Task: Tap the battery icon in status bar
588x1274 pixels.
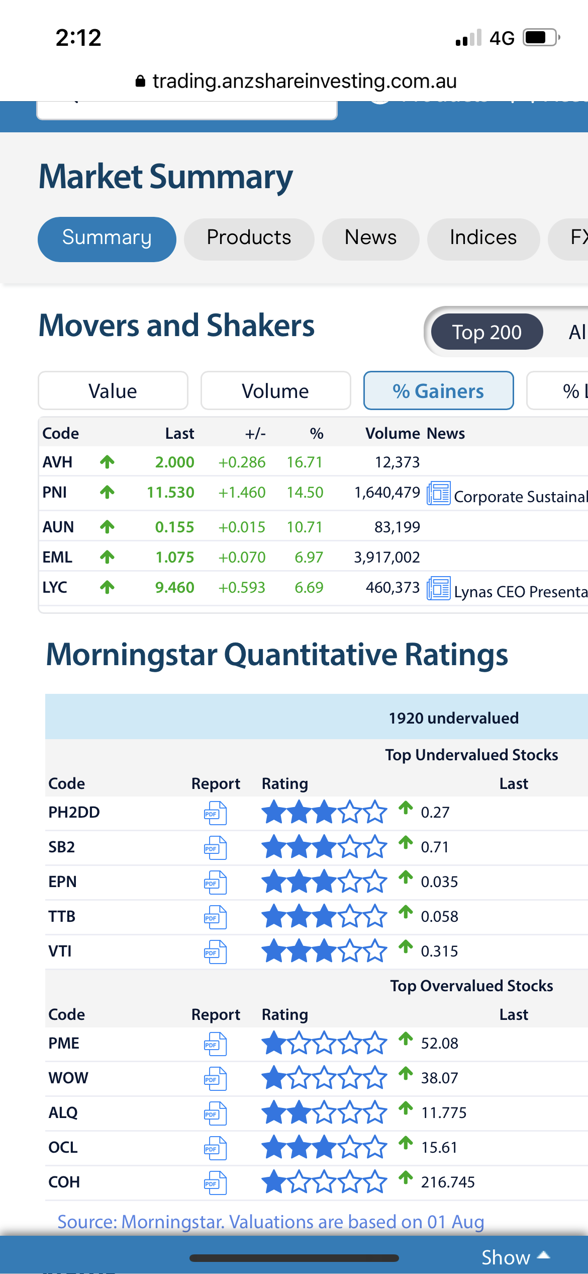Action: click(x=542, y=38)
